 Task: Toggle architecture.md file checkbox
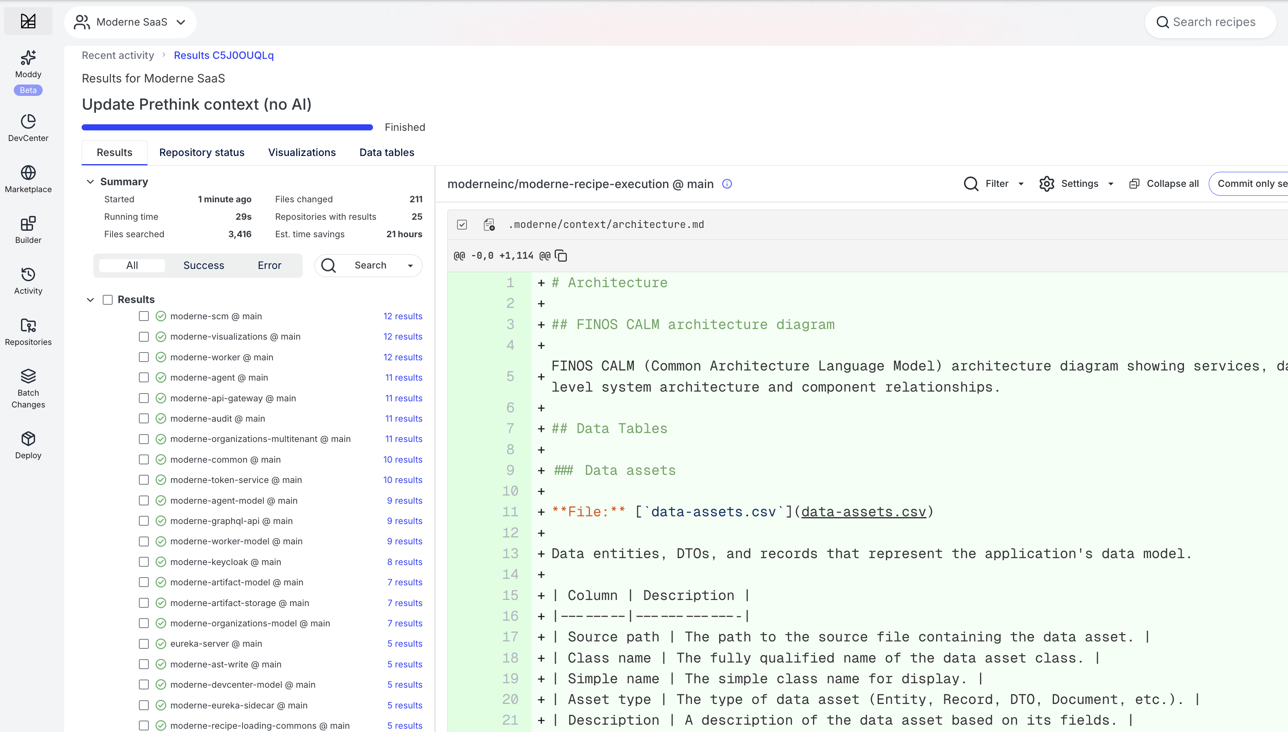point(462,225)
